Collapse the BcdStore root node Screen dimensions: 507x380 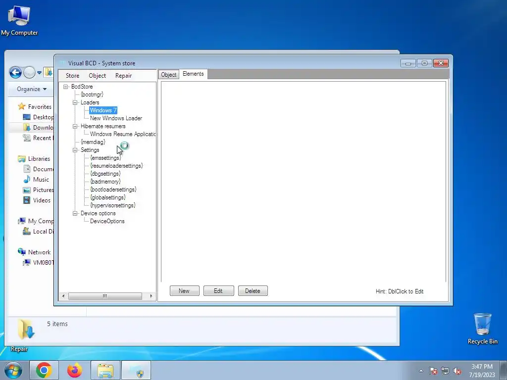[66, 87]
